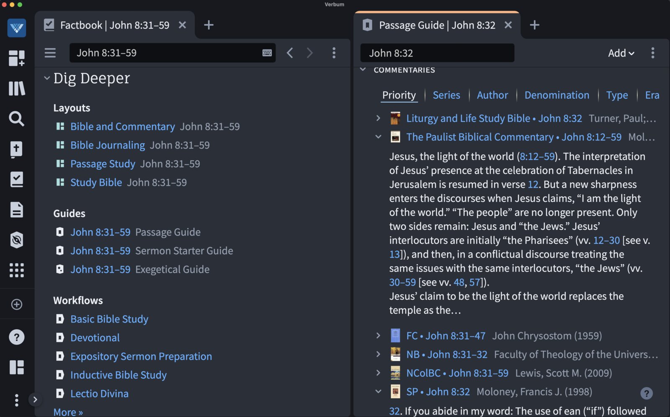The width and height of the screenshot is (670, 417).
Task: Switch to the Passage Guide John 8:32 tab
Action: click(x=435, y=25)
